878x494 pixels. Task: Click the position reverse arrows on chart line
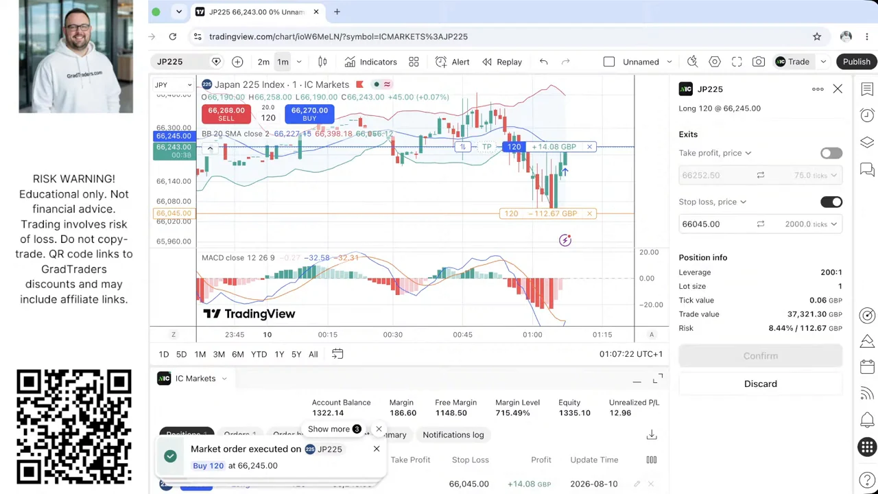click(x=463, y=147)
